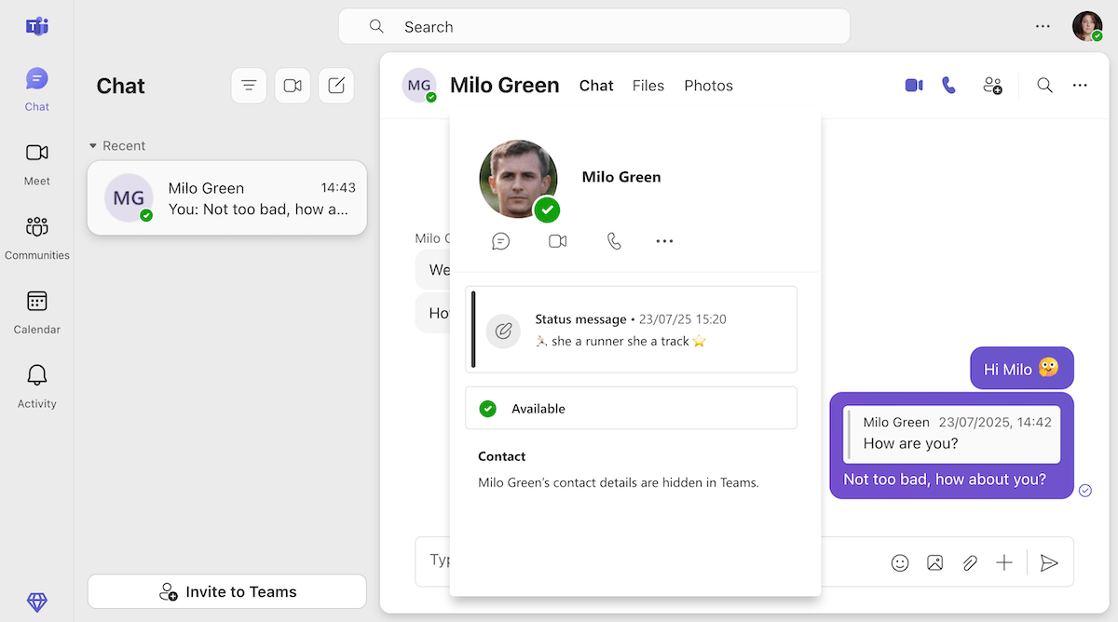This screenshot has height=622, width=1118.
Task: Click Milo Green name in chat header
Action: click(x=505, y=85)
